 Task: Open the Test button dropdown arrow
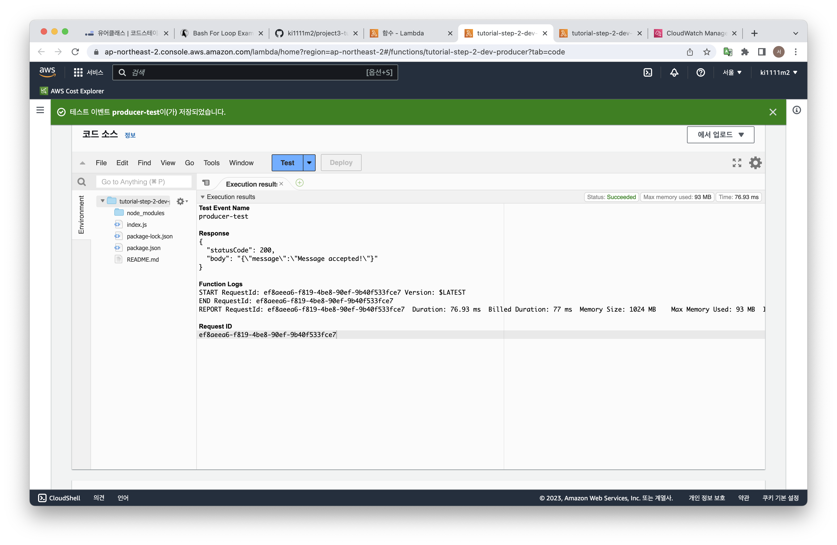point(309,163)
